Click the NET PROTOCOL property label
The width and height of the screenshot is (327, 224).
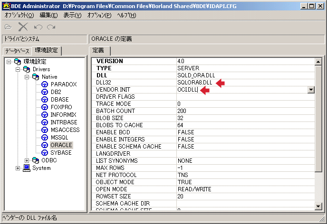pos(116,175)
